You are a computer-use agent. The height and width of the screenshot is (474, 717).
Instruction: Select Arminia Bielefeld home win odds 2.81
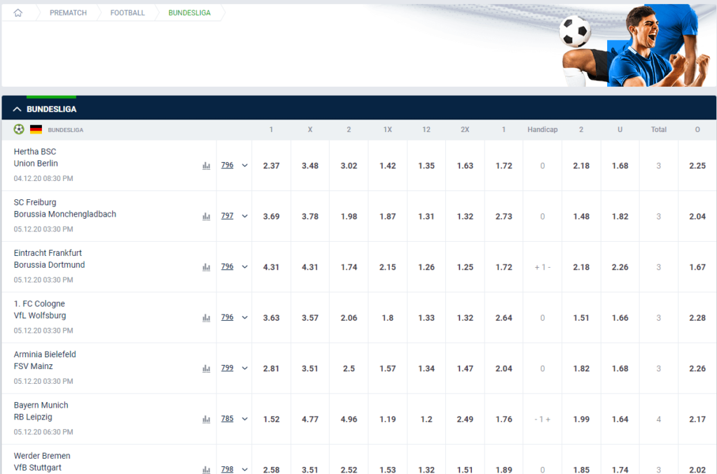click(x=271, y=368)
